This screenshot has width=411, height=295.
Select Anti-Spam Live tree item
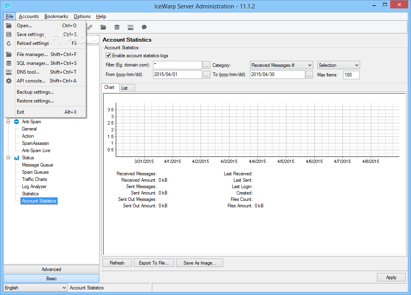[x=36, y=151]
